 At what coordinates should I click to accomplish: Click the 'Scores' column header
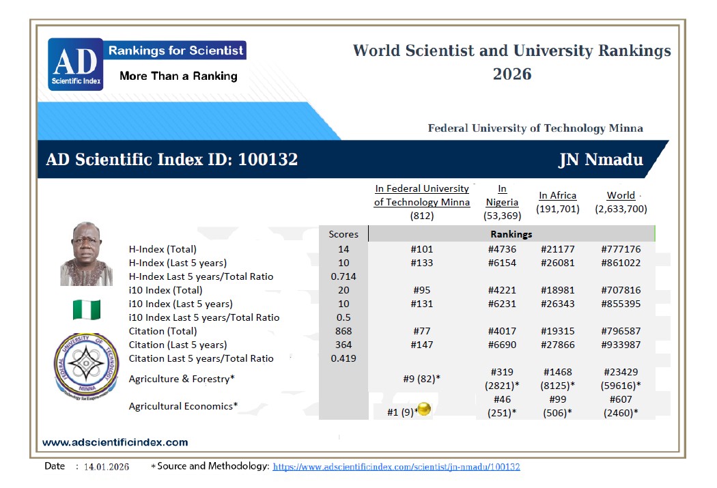[343, 234]
